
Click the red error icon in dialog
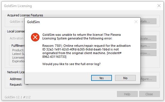click(35, 37)
